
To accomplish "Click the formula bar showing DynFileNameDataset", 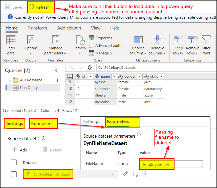I will 156,68.
